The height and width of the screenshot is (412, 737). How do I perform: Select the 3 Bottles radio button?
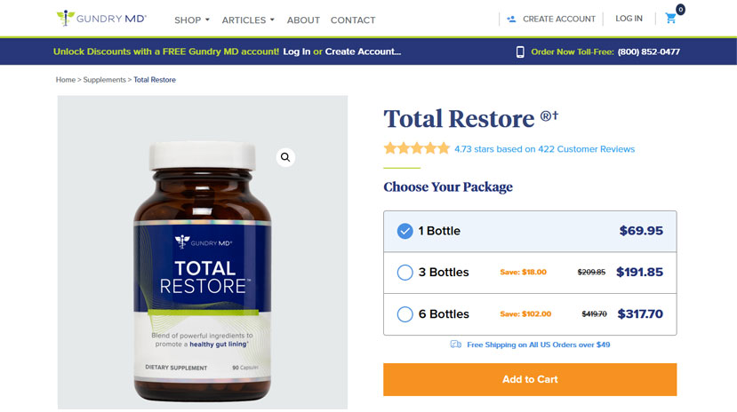point(405,273)
